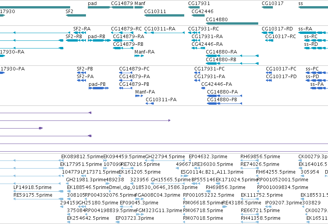The width and height of the screenshot is (328, 224).
Task: Click the ss-RC transcript
Action: 316,40
